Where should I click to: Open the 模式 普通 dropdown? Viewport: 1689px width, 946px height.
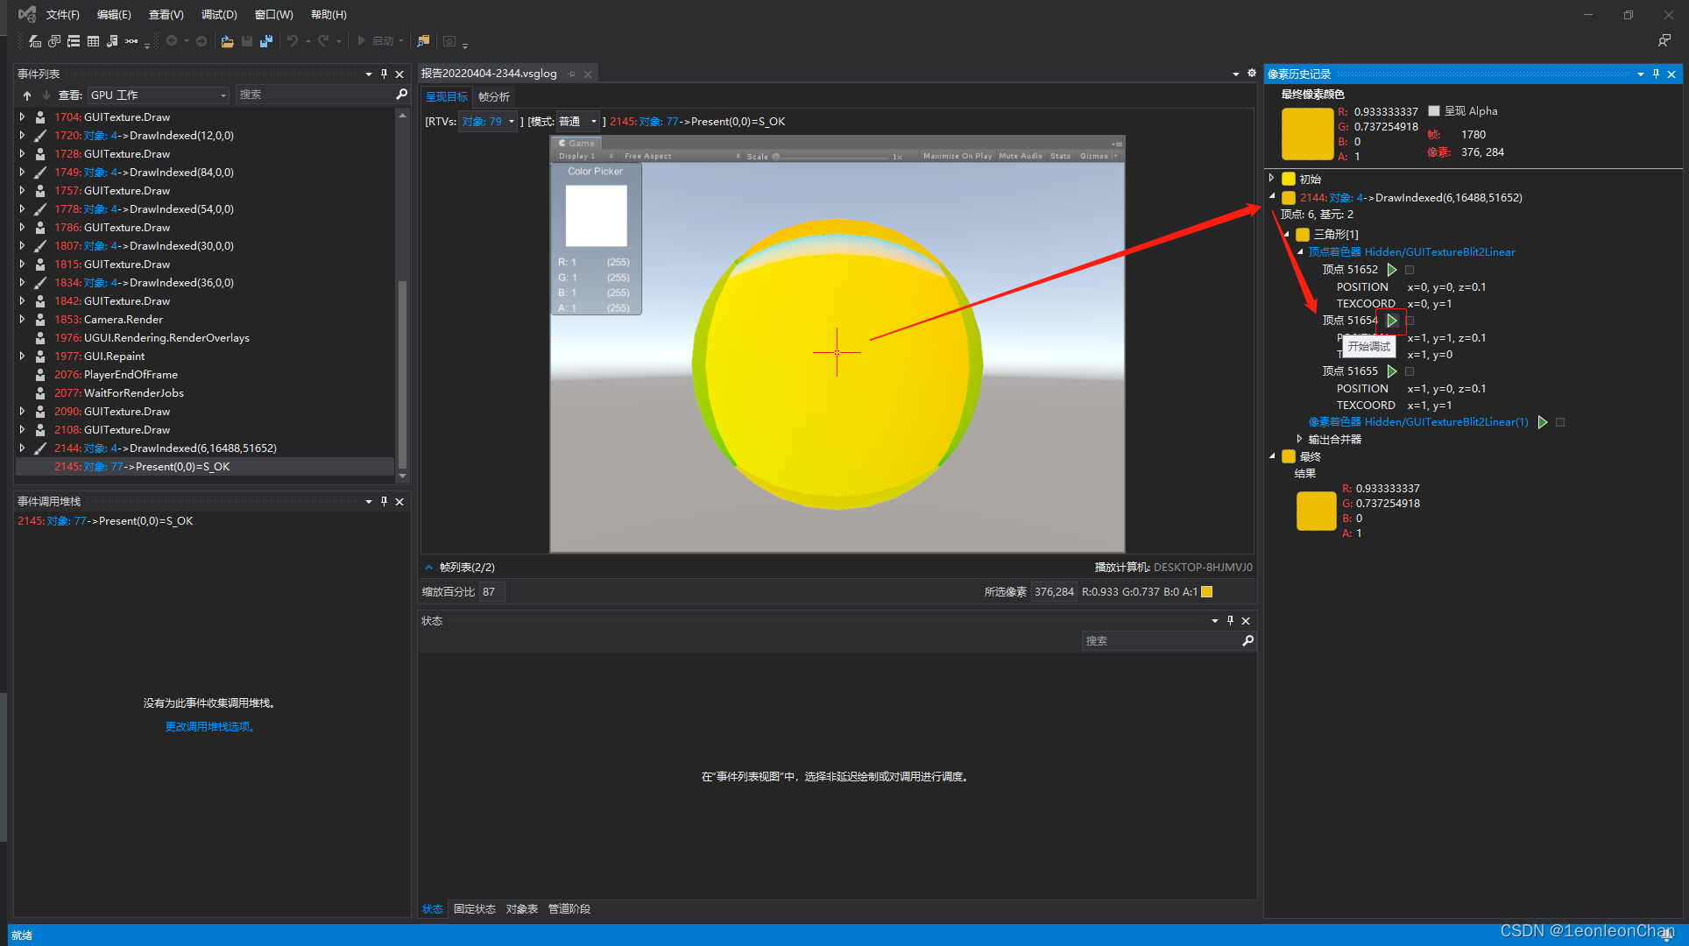click(577, 122)
